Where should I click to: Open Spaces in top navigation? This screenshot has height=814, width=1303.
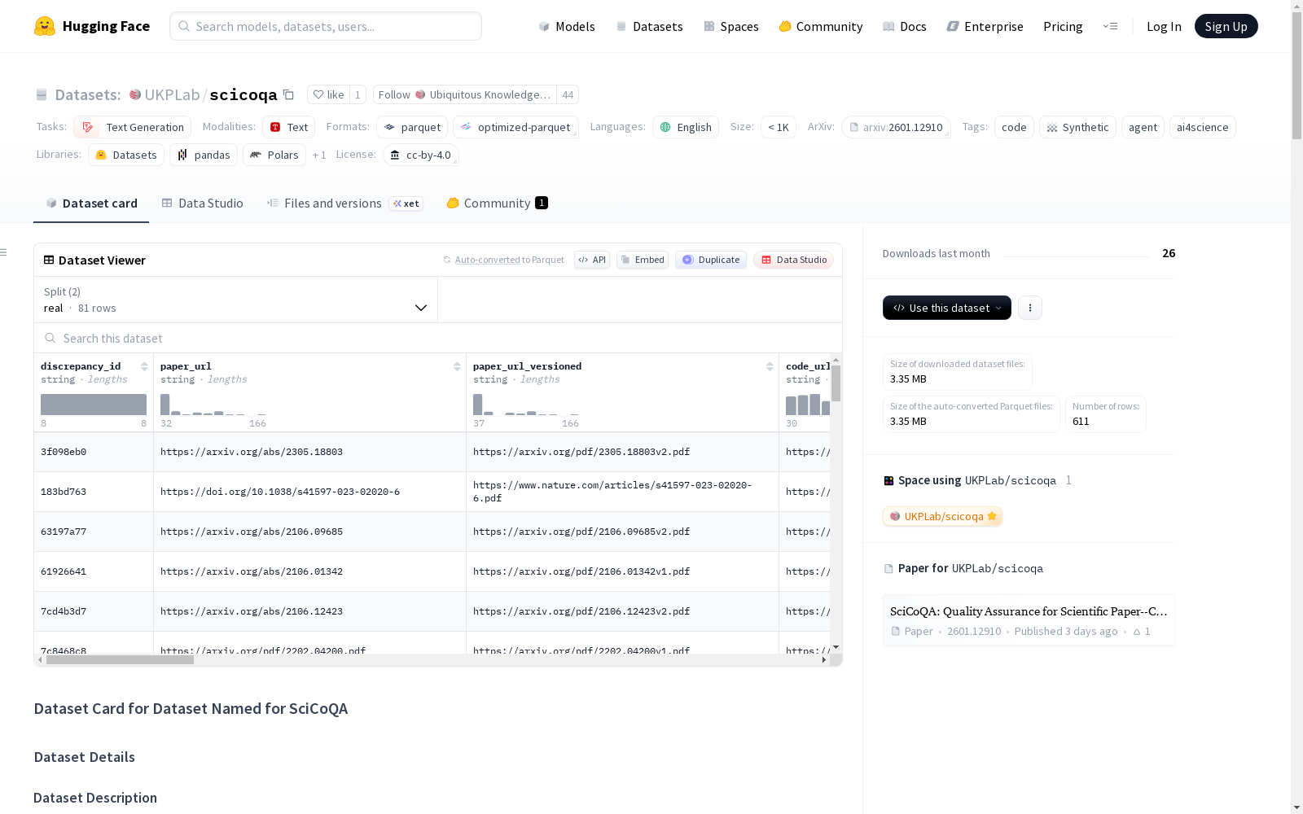click(x=731, y=26)
